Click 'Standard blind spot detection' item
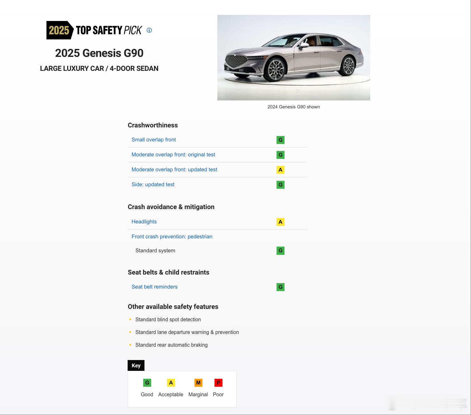Viewport: 471px width, 415px height. [168, 319]
